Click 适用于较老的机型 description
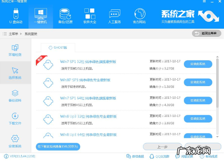 tap(74, 87)
